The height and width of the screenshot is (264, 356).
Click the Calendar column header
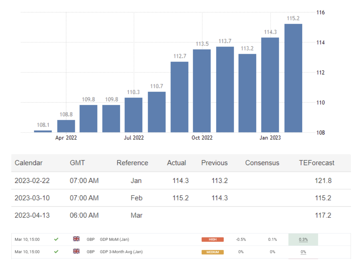[28, 163]
